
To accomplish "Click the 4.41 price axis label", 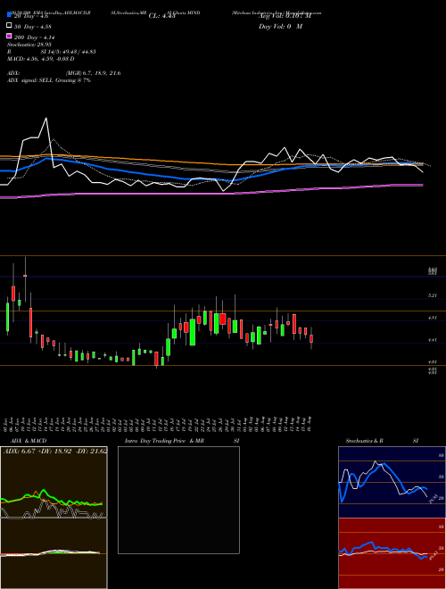I will [x=433, y=340].
